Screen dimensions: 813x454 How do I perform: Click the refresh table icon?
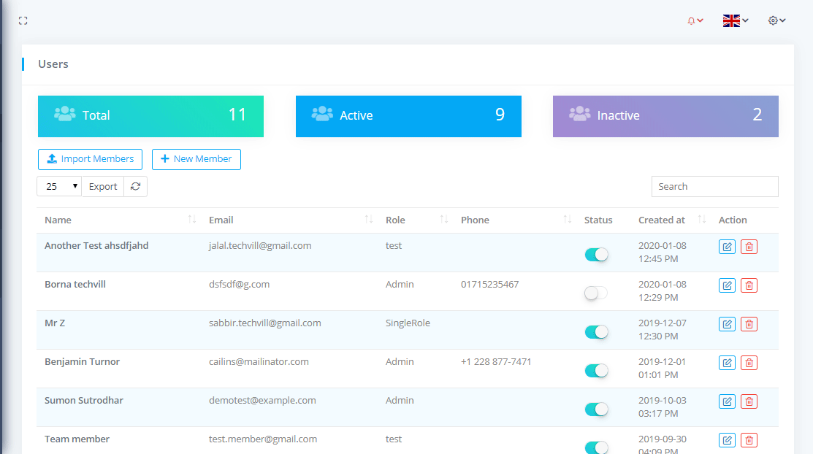pos(135,187)
